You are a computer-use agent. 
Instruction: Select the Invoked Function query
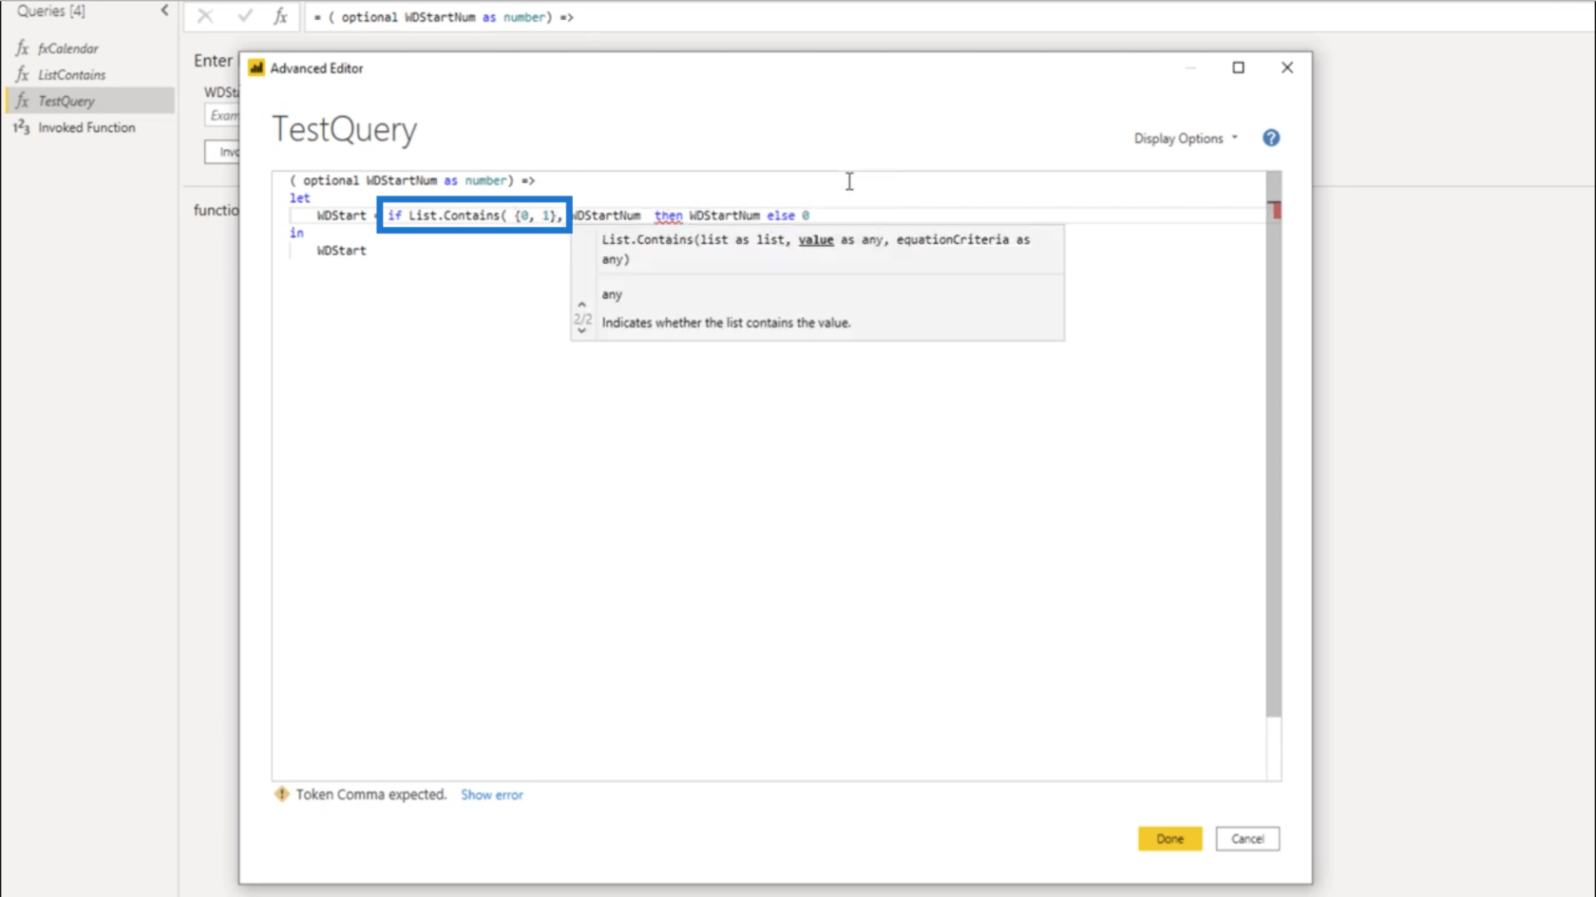click(87, 127)
